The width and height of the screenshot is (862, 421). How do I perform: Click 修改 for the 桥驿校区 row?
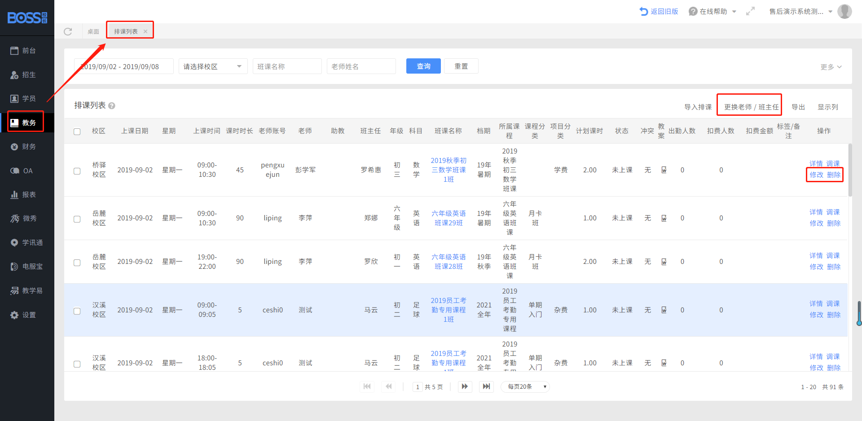[816, 175]
